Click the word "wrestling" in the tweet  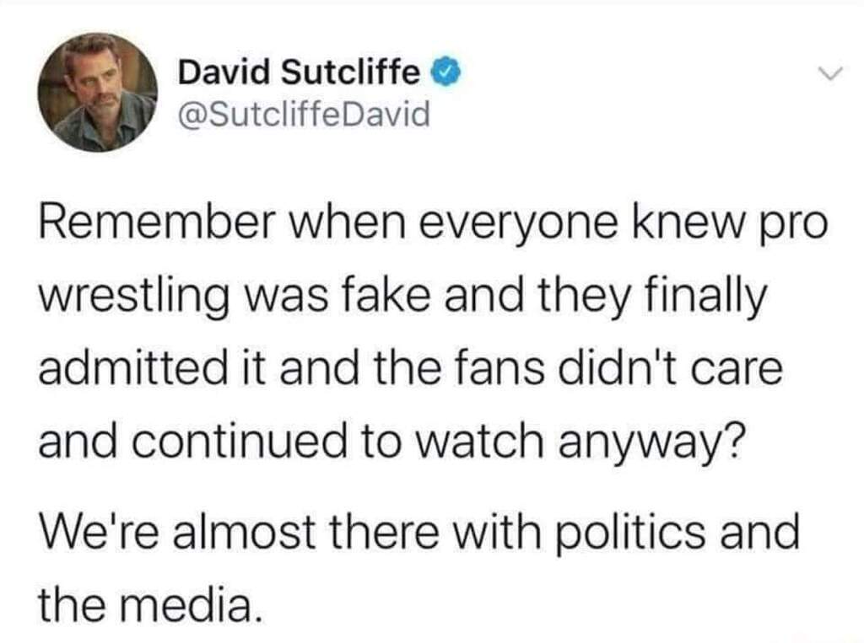[x=134, y=297]
